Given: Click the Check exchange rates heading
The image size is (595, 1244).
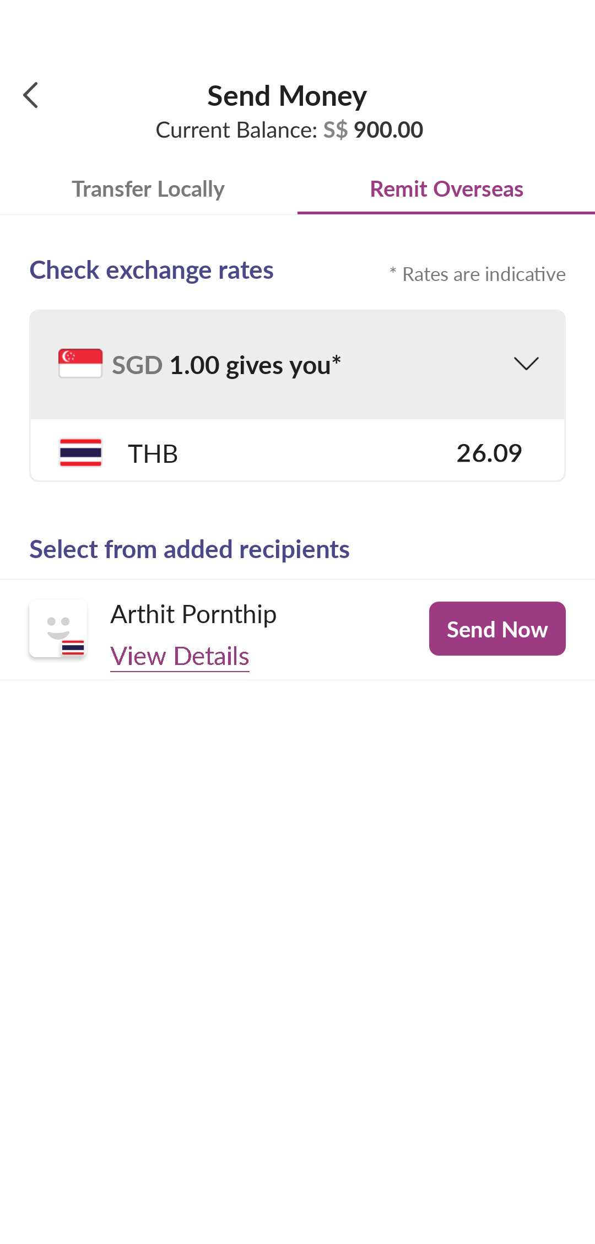Looking at the screenshot, I should pyautogui.click(x=152, y=270).
